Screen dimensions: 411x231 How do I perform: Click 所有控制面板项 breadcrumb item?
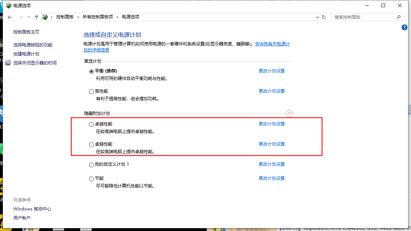pyautogui.click(x=97, y=17)
